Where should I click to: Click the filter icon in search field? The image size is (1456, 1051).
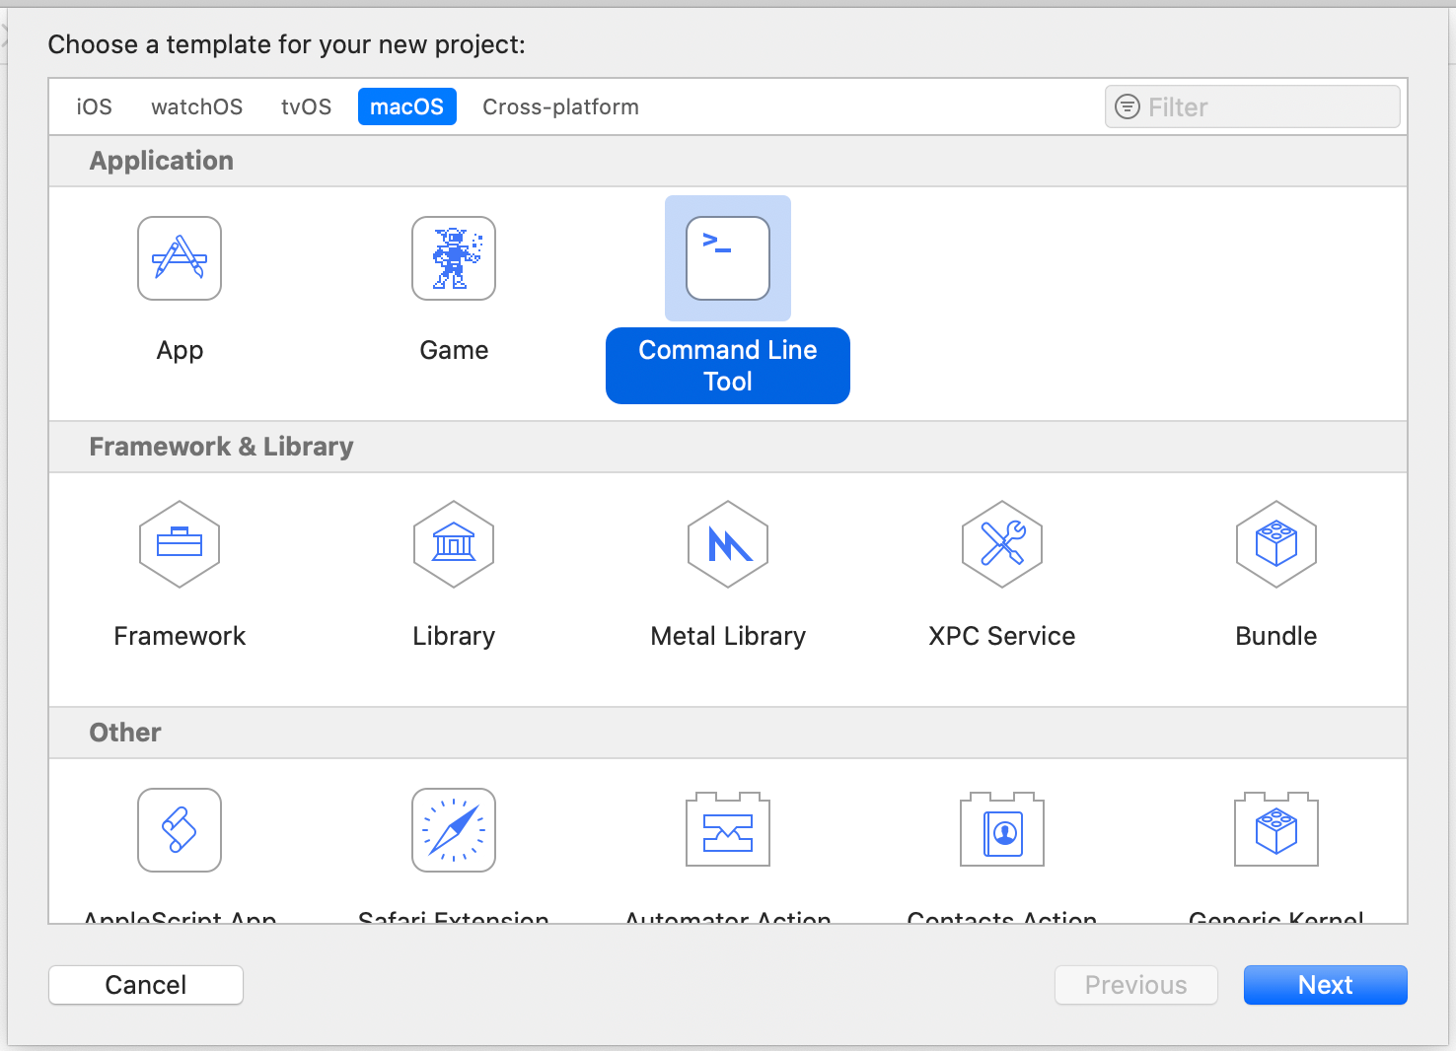(x=1127, y=106)
